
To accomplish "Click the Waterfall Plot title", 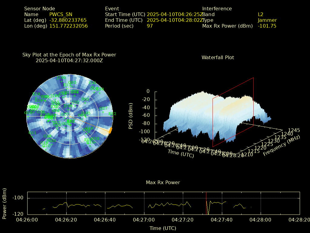I will (218, 57).
